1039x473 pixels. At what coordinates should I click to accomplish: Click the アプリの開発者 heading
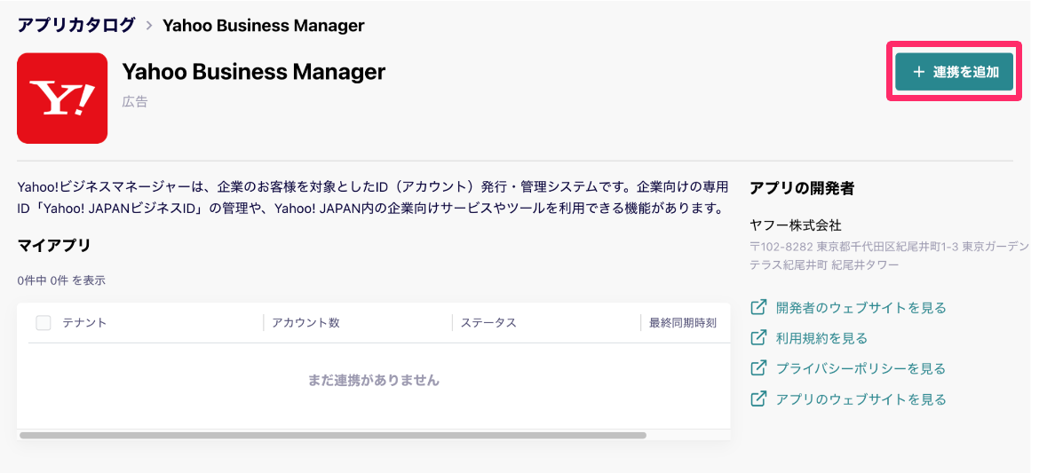click(802, 188)
